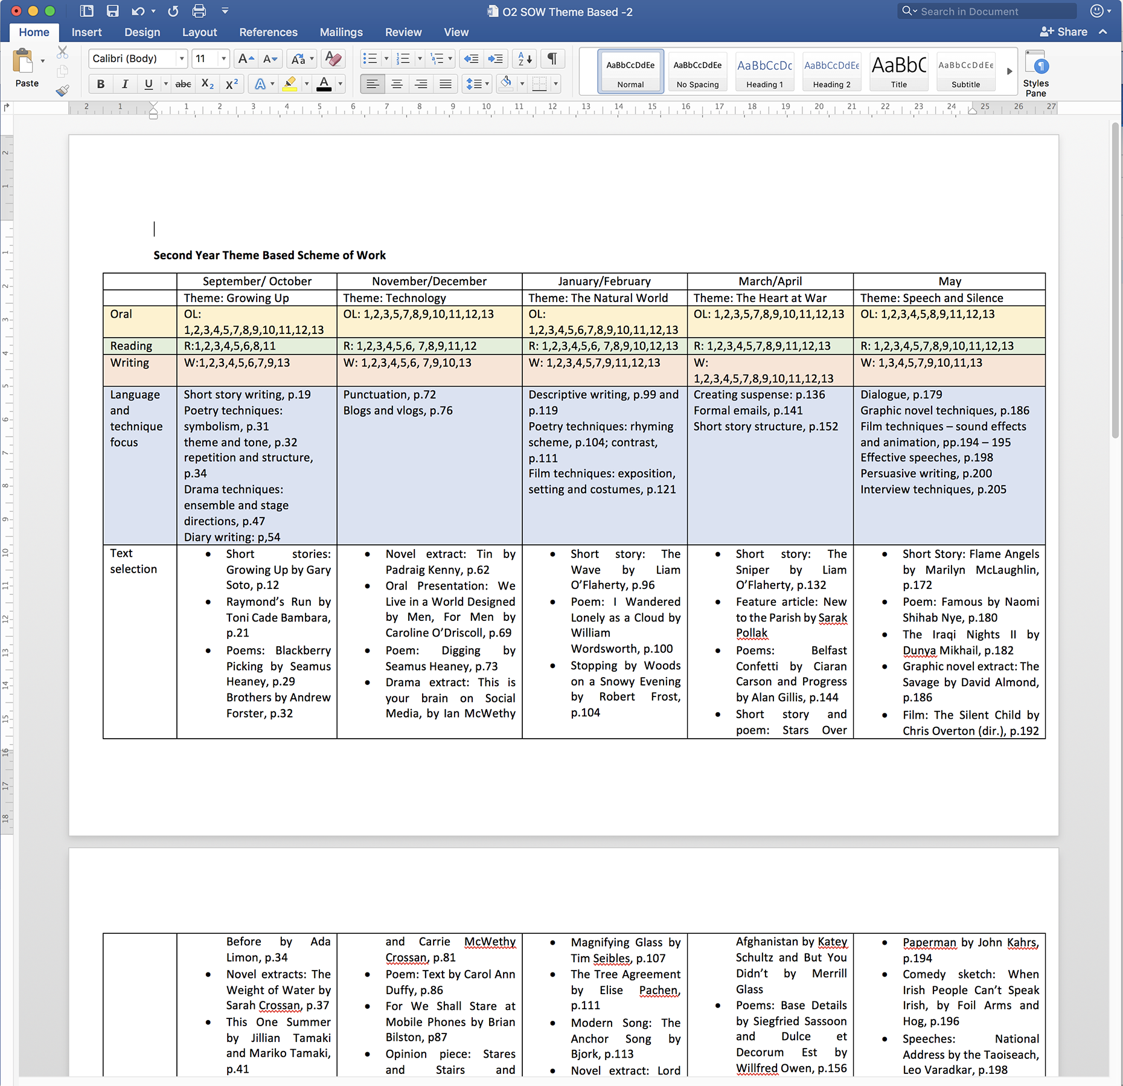Viewport: 1123px width, 1086px height.
Task: Toggle paragraph marks display
Action: pos(552,59)
